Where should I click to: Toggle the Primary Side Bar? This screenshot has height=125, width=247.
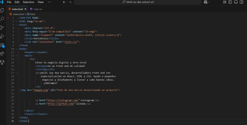[x=230, y=2]
